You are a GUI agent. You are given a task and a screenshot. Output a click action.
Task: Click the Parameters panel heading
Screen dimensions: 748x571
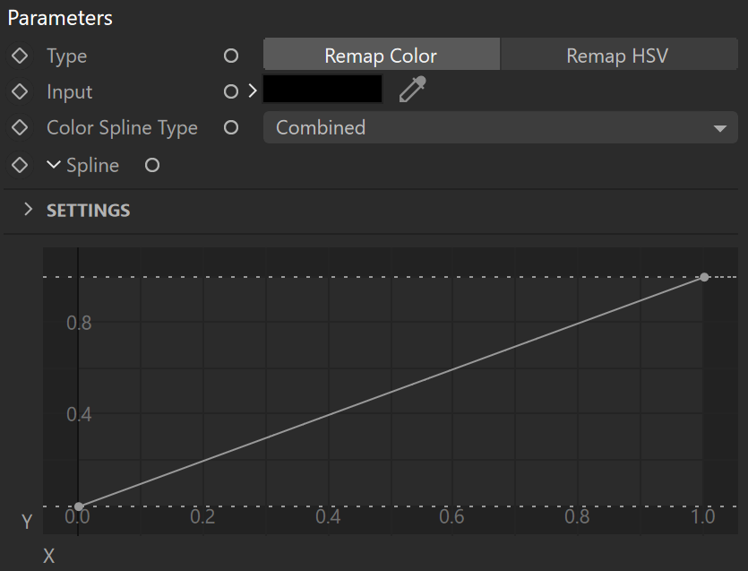tap(60, 18)
